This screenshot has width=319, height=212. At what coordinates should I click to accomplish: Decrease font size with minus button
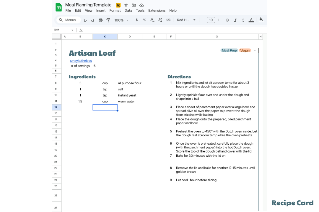[x=203, y=20]
